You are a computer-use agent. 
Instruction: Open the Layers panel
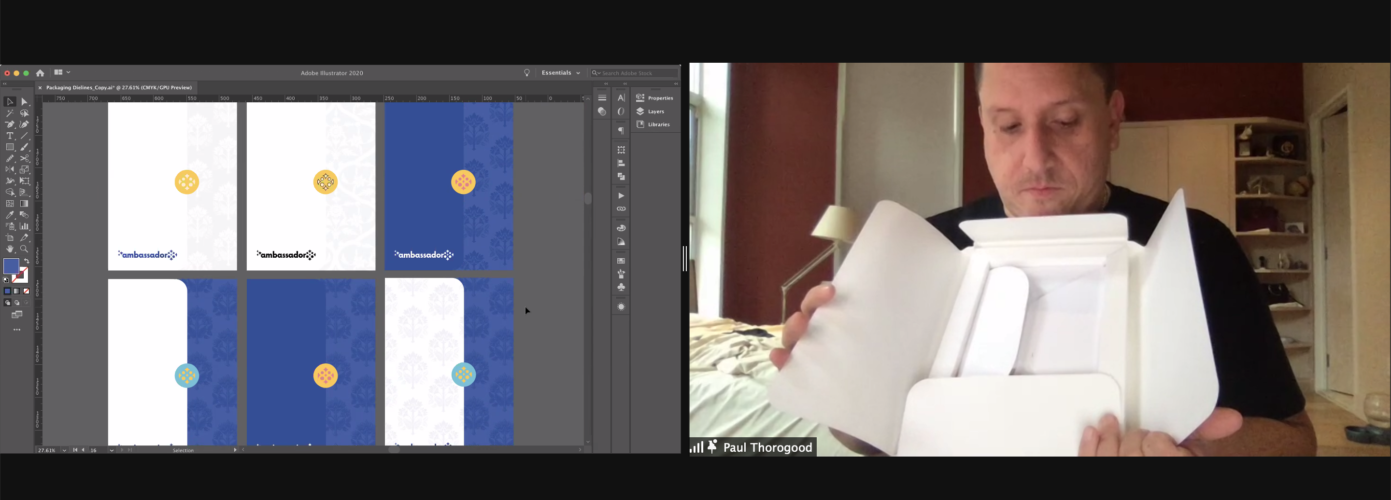[x=650, y=111]
